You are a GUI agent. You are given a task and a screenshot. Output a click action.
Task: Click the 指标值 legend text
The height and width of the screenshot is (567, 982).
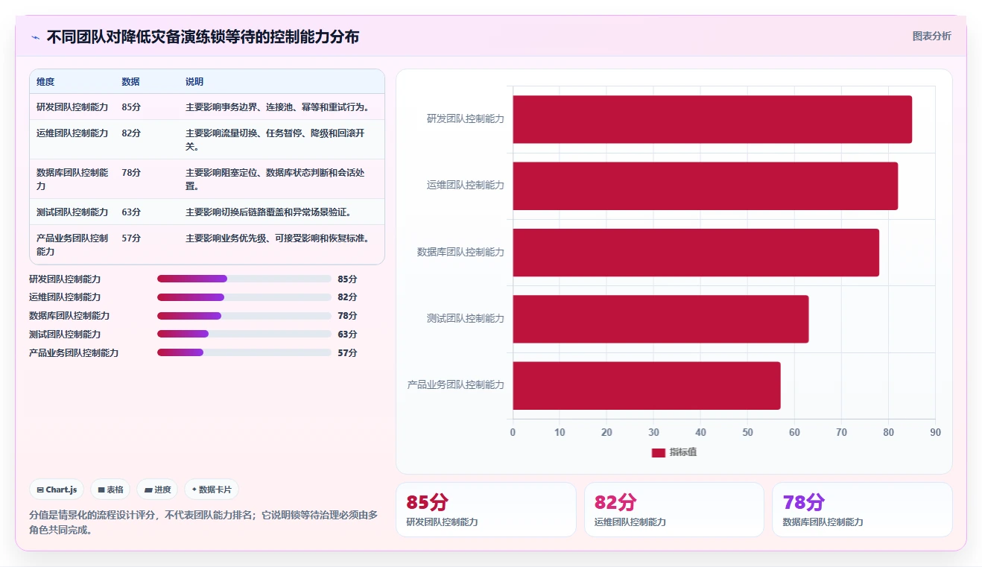coord(683,452)
